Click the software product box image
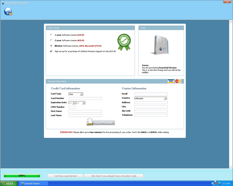 tap(161, 45)
